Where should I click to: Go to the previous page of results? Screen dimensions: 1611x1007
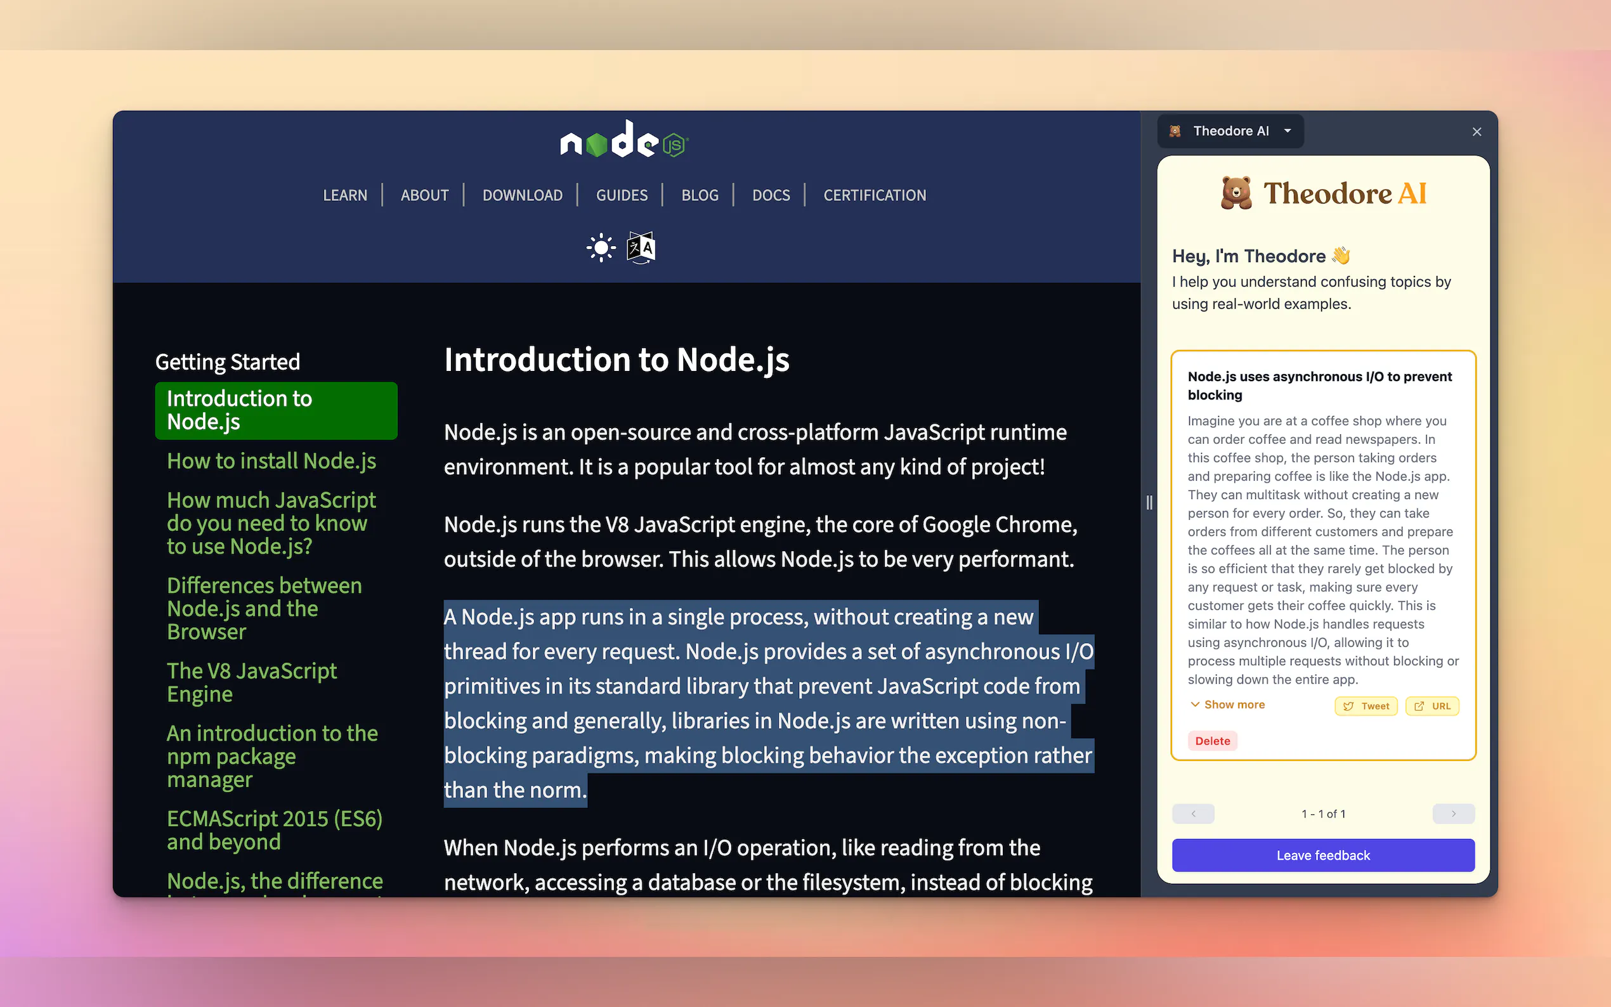point(1193,813)
